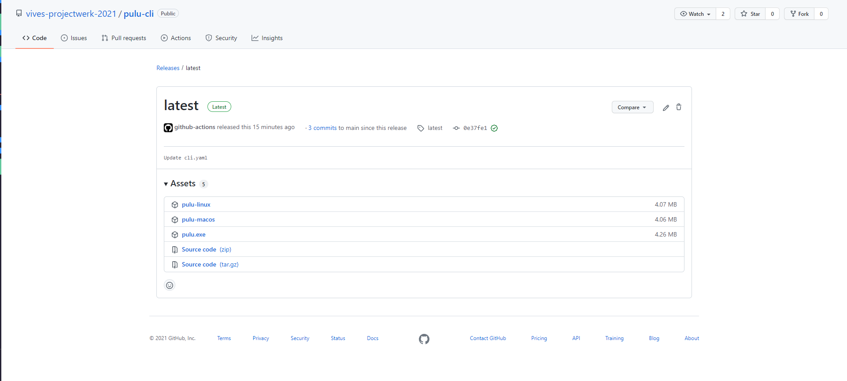Switch to the Code tab

pyautogui.click(x=34, y=38)
